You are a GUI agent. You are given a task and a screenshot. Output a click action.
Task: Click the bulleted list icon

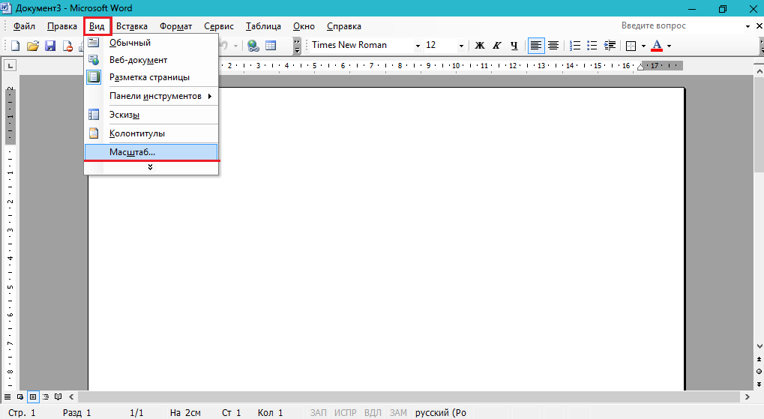coord(592,46)
